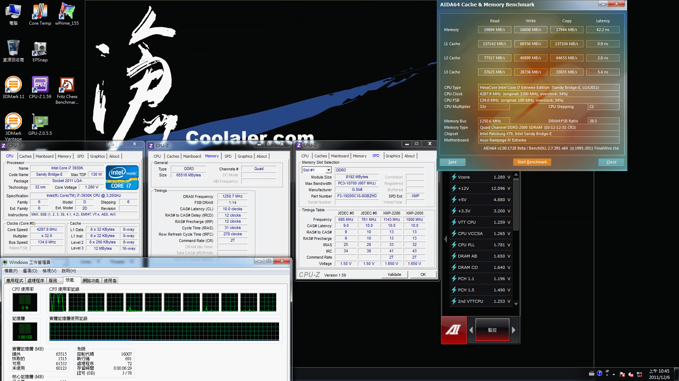This screenshot has height=381, width=679.
Task: Click the Core Speed 4287.8 MHz value
Action: pyautogui.click(x=47, y=229)
